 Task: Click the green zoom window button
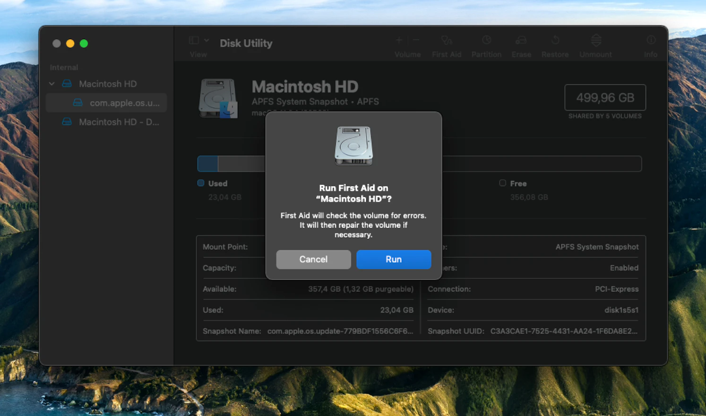tap(84, 43)
